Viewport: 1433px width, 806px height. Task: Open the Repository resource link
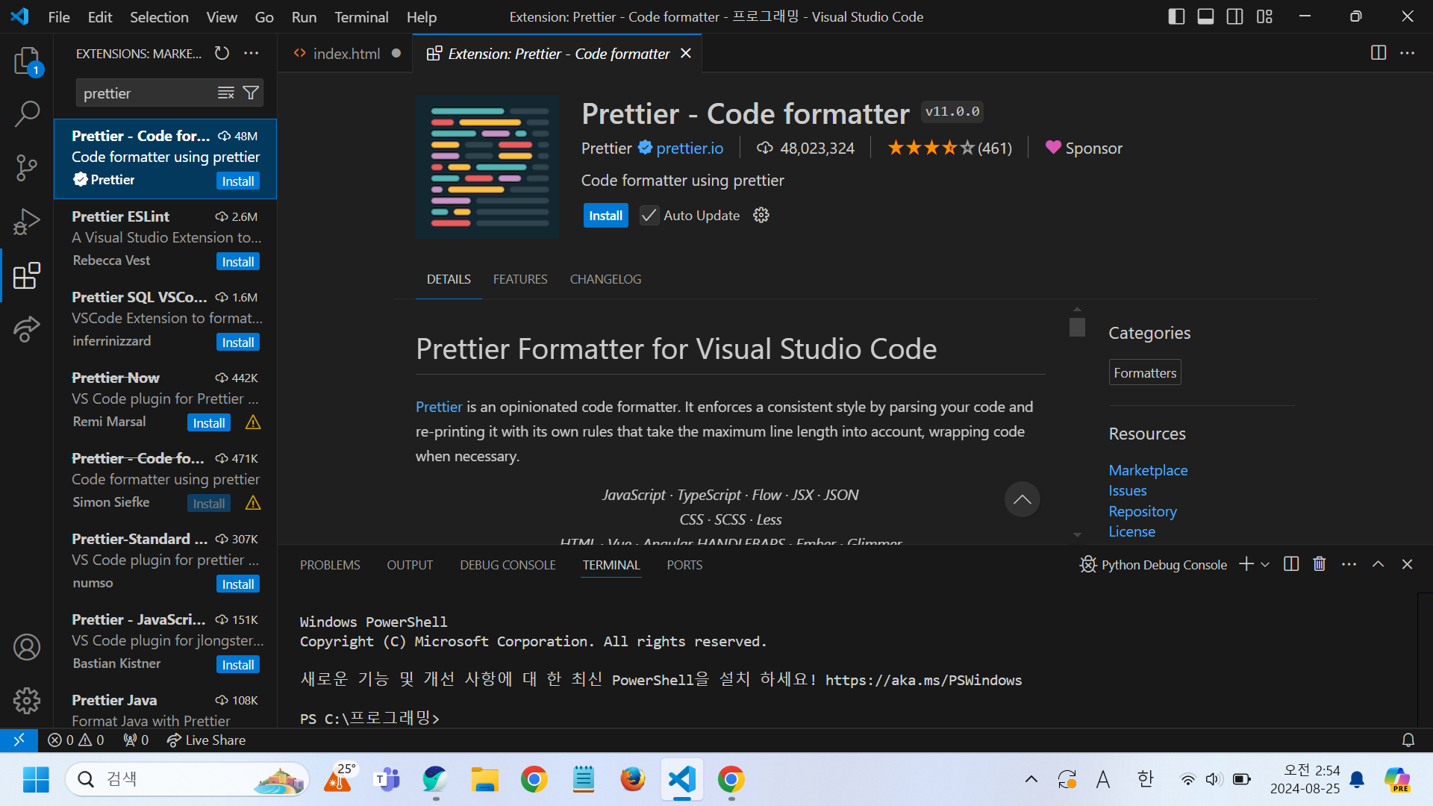1142,511
